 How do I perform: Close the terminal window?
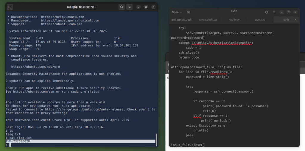pyautogui.click(x=153, y=7)
